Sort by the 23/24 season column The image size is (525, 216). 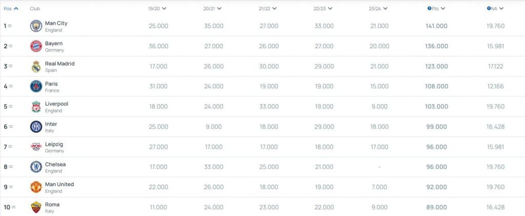tap(378, 9)
